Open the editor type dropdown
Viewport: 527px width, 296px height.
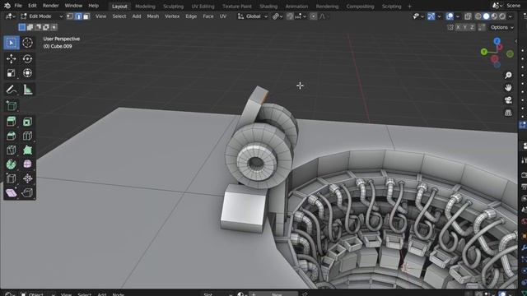tap(11, 16)
